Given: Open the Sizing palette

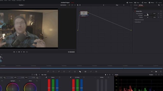Looking at the screenshot, I should coord(91,72).
